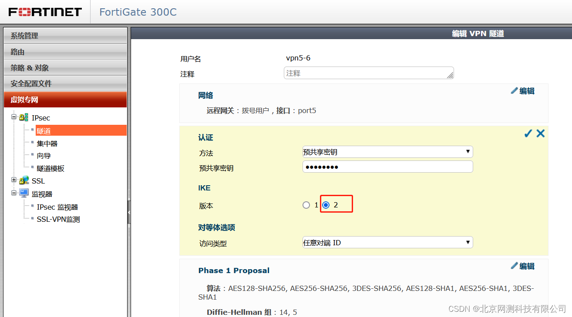Select 隧道 in the IPsec tree
The width and height of the screenshot is (572, 317).
(81, 130)
